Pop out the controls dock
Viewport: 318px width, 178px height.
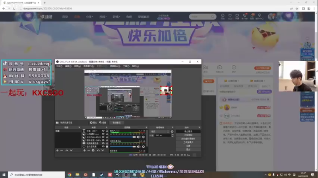200,127
